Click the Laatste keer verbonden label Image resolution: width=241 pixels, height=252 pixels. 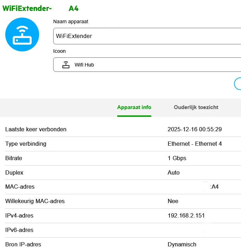pyautogui.click(x=36, y=129)
